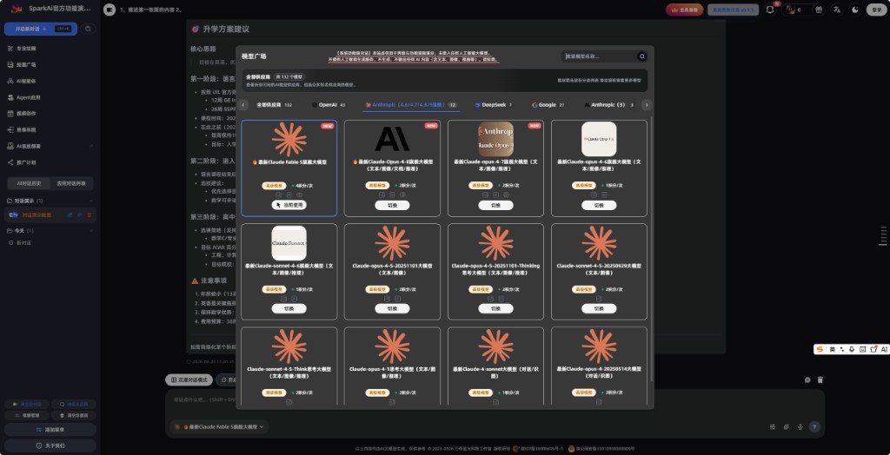Click the edit icon on 对话演示数据 row
890x455 pixels.
(x=70, y=215)
